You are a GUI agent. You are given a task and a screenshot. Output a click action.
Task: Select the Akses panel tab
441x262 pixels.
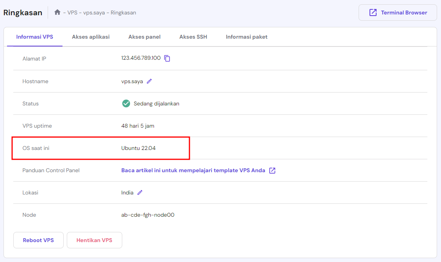click(144, 37)
